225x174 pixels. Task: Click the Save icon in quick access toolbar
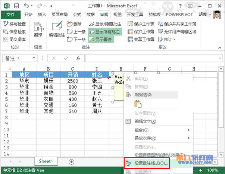[16, 6]
